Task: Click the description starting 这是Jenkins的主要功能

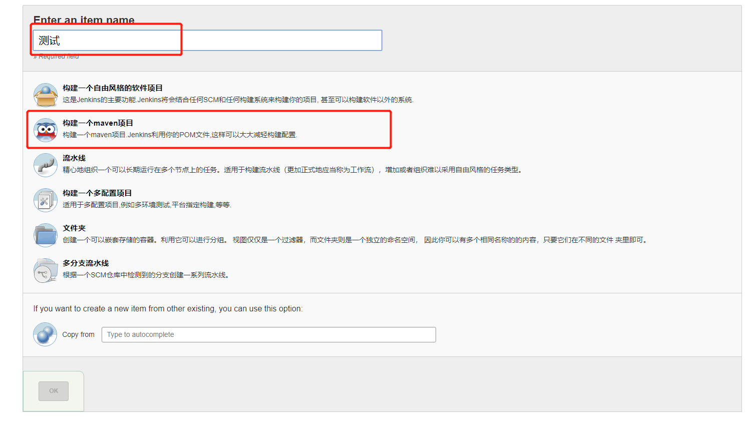Action: point(238,100)
